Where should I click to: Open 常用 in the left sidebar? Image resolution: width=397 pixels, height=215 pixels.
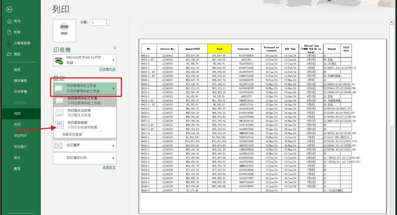click(17, 21)
